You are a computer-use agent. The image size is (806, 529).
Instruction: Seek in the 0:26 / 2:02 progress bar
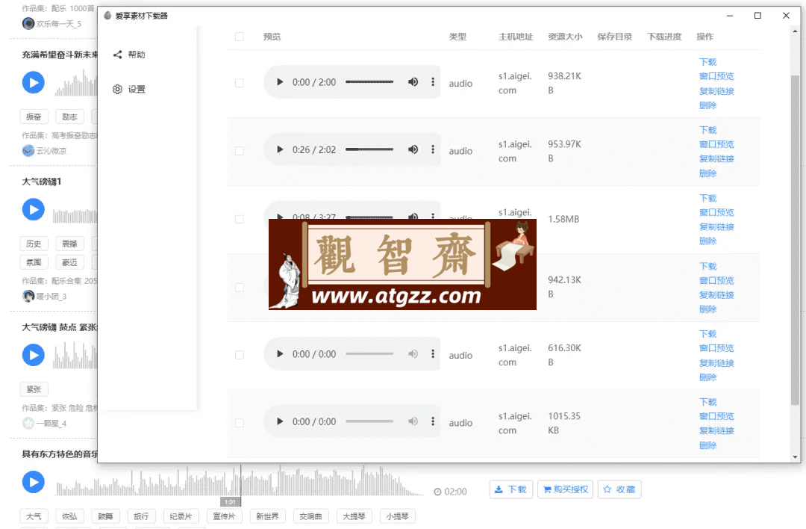coord(369,149)
